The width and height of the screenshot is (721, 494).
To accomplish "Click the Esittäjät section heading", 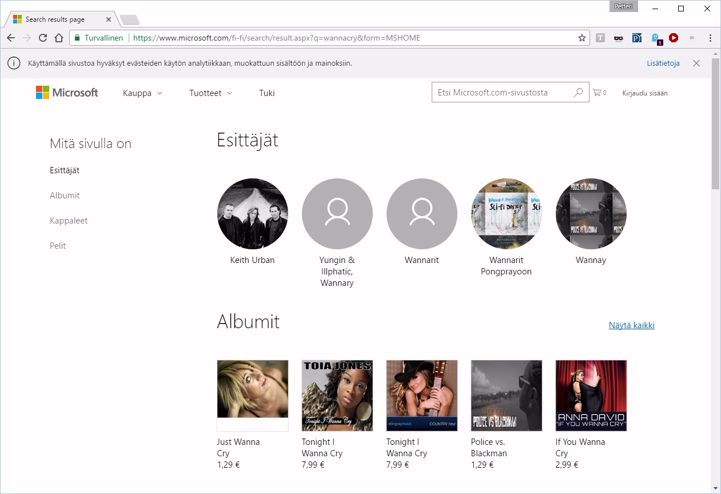I will click(248, 140).
